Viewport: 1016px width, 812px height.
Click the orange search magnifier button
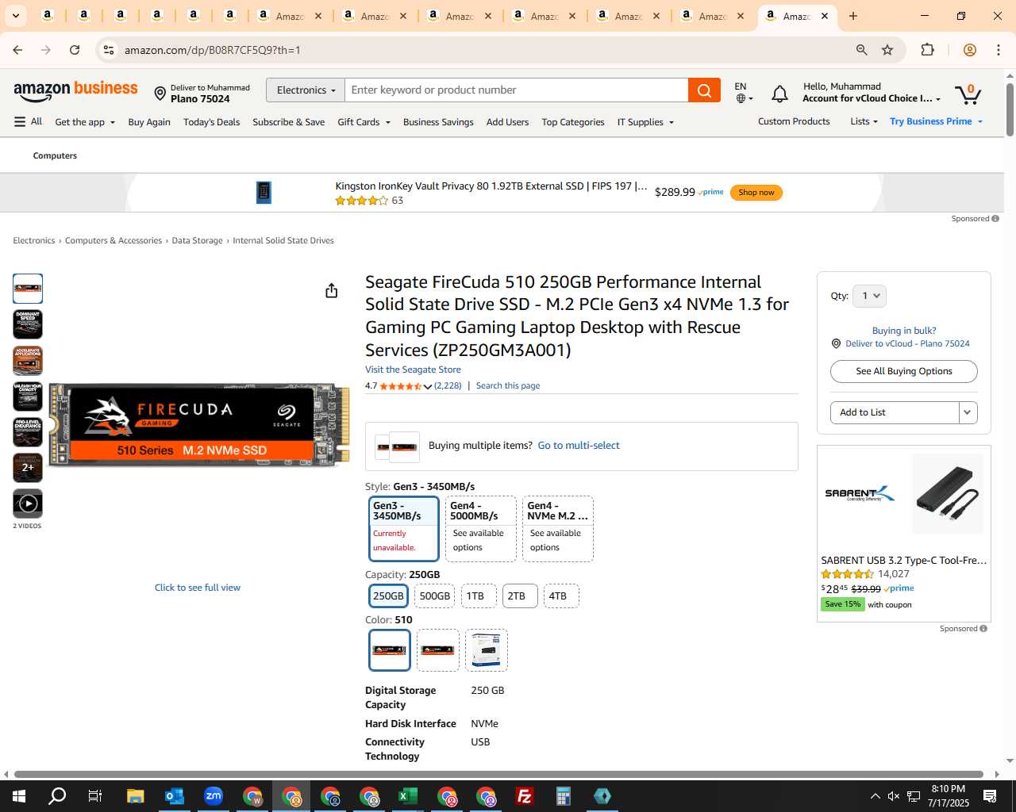(704, 90)
